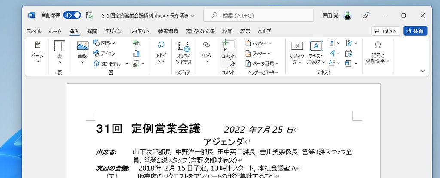440x178 pixels.
Task: Click the Word app icon in title bar
Action: tap(32, 15)
